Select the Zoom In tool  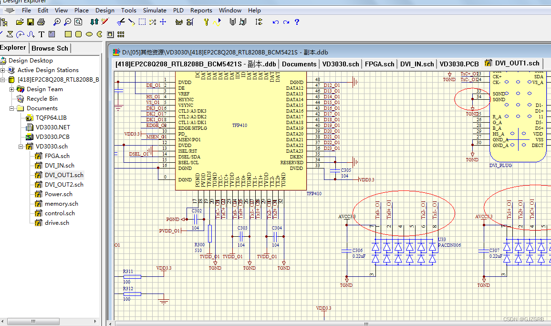point(57,21)
